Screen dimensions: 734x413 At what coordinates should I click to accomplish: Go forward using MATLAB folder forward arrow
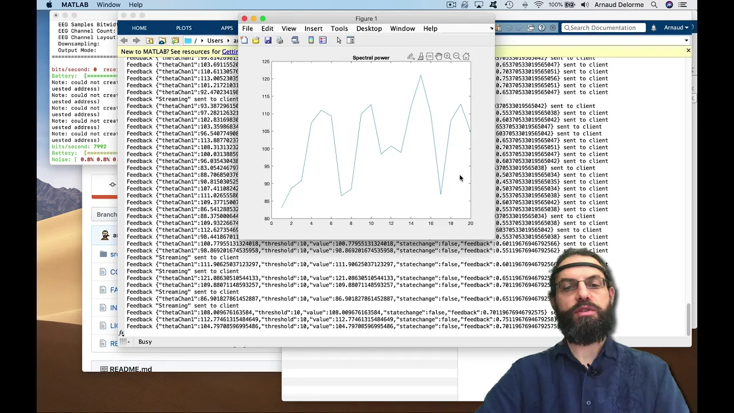click(x=136, y=41)
